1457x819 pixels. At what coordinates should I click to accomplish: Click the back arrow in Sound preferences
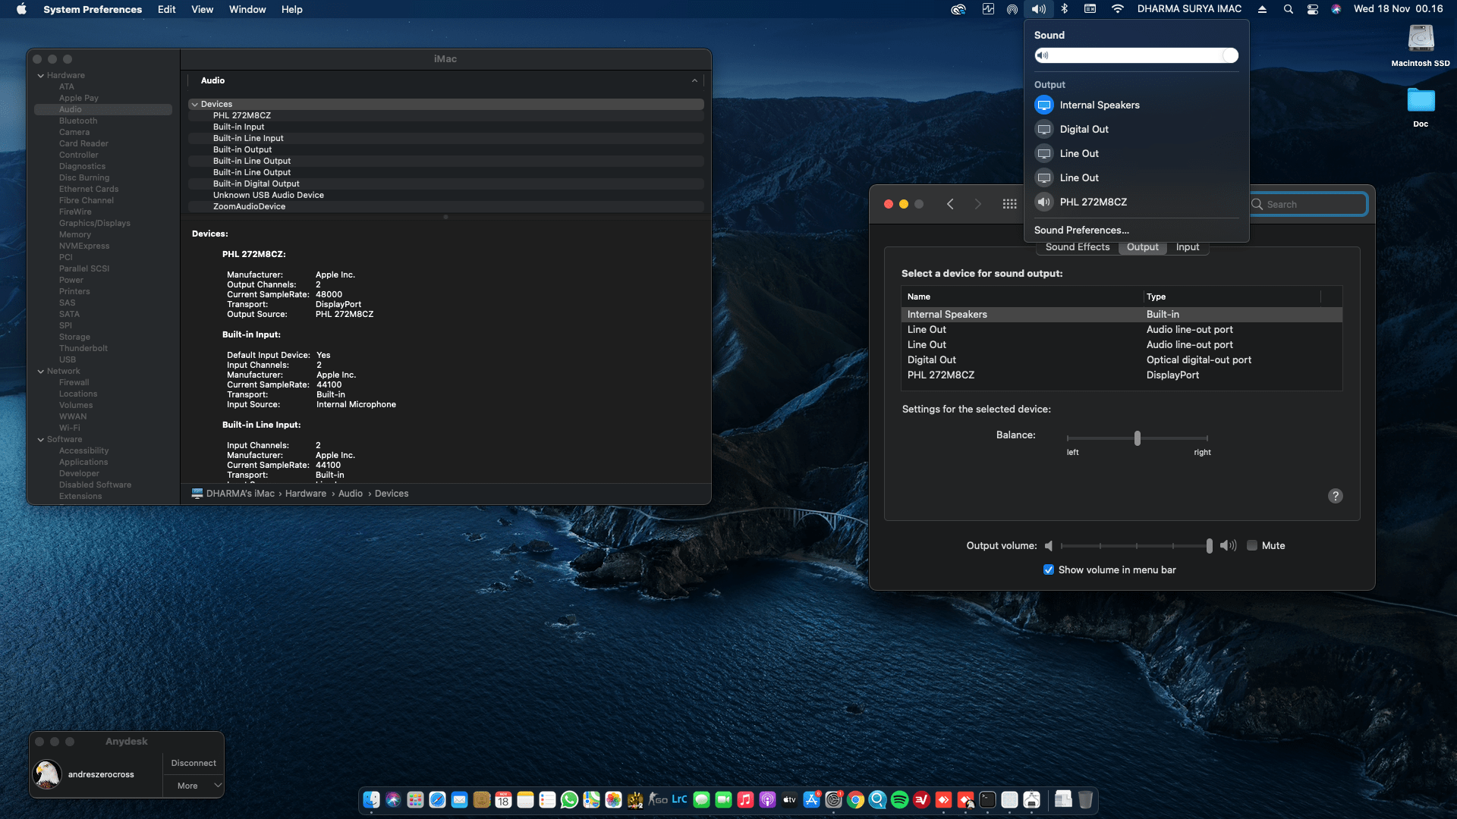[950, 204]
